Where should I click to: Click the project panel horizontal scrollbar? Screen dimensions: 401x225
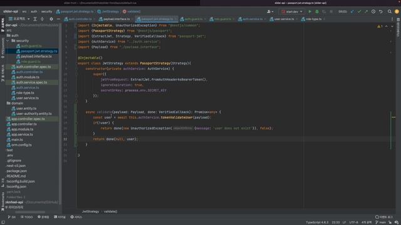tap(30, 212)
